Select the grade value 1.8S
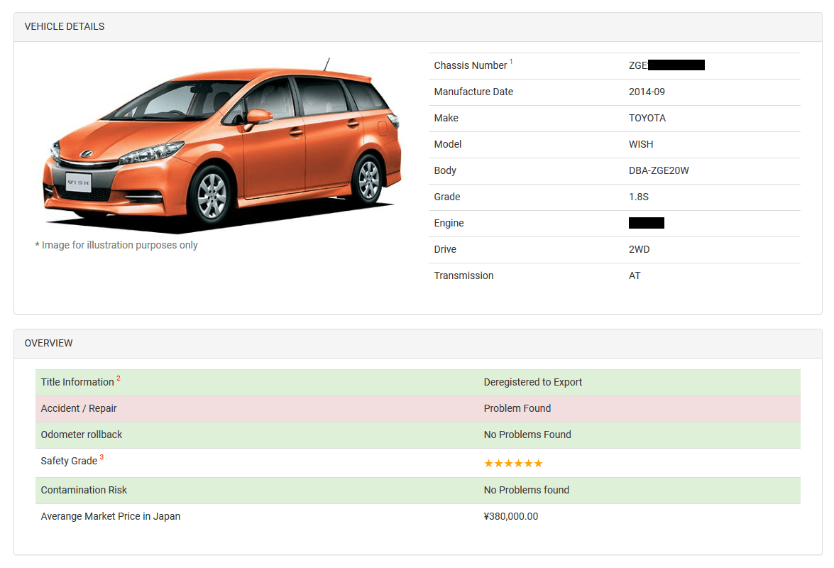The height and width of the screenshot is (568, 834). [x=639, y=197]
